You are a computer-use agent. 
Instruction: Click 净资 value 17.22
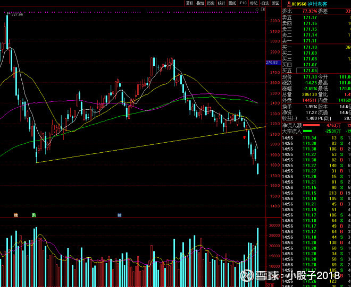click(311, 112)
